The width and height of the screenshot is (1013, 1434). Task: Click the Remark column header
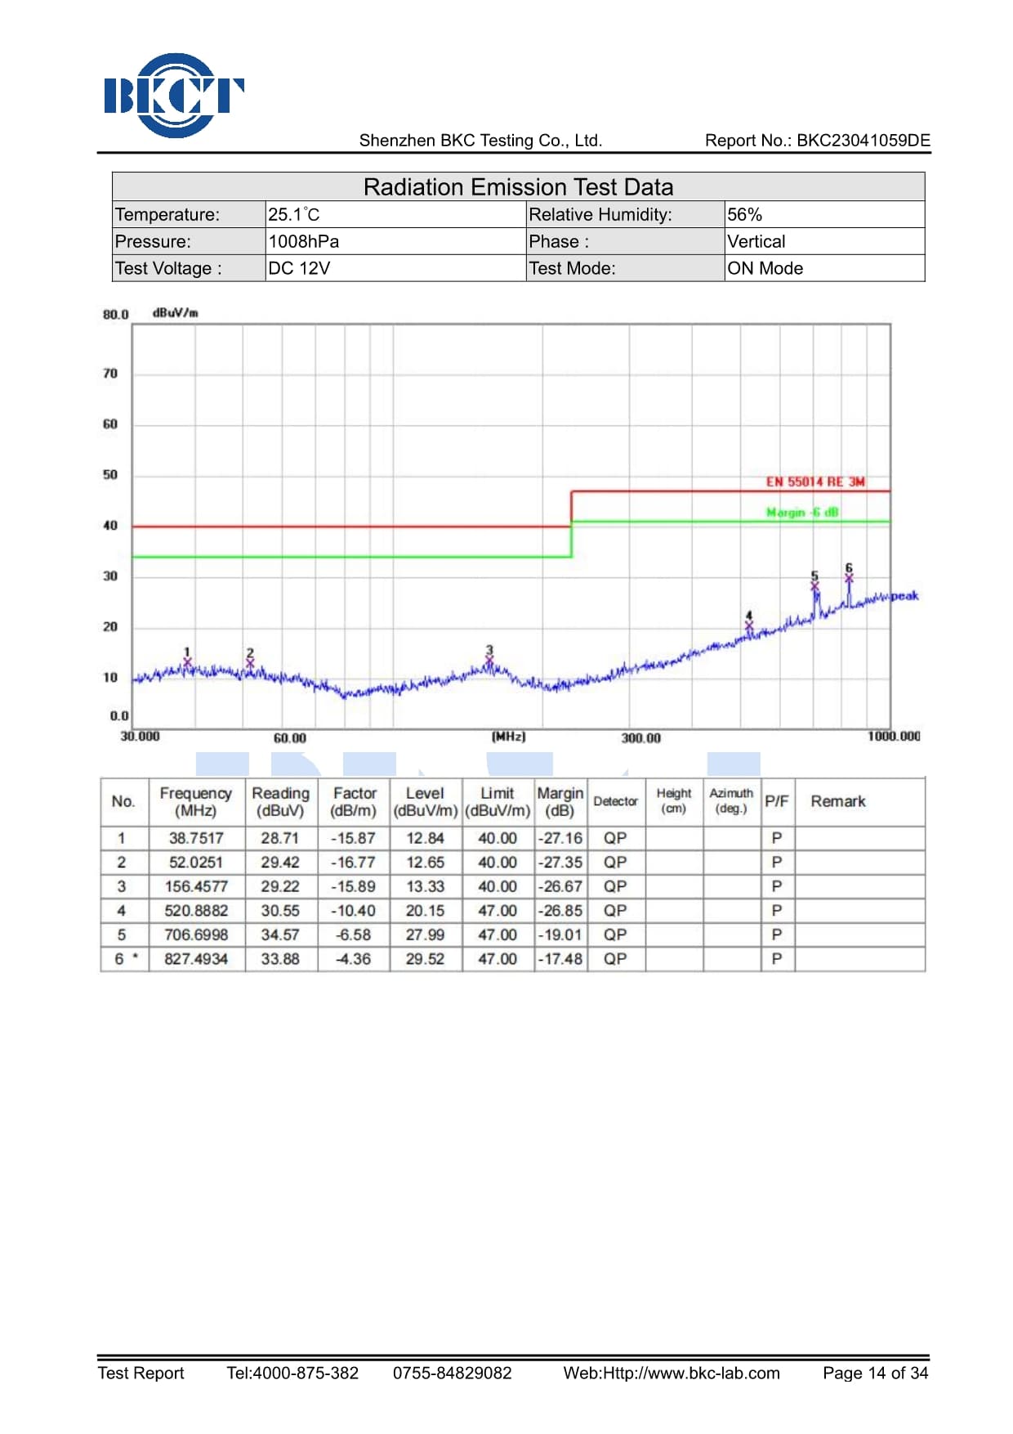pyautogui.click(x=837, y=801)
